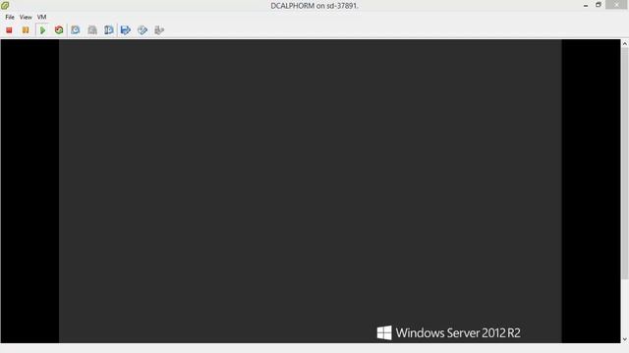Open the VM menu
Viewport: 629px width, 353px height.
pos(41,18)
